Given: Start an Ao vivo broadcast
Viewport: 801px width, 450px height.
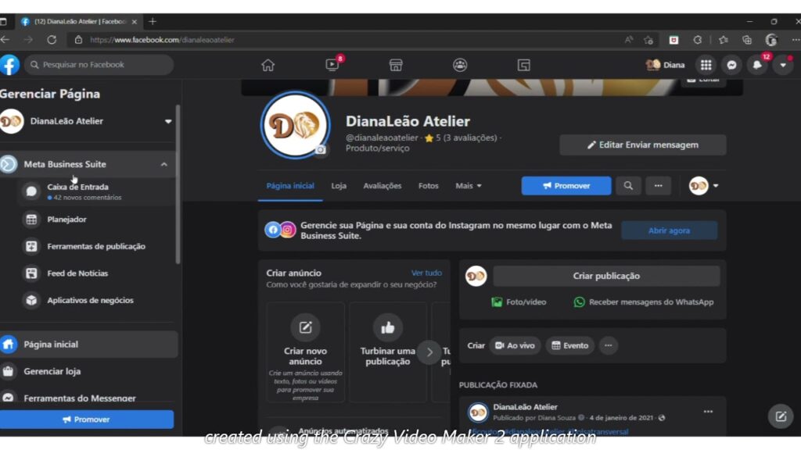Looking at the screenshot, I should pyautogui.click(x=515, y=345).
